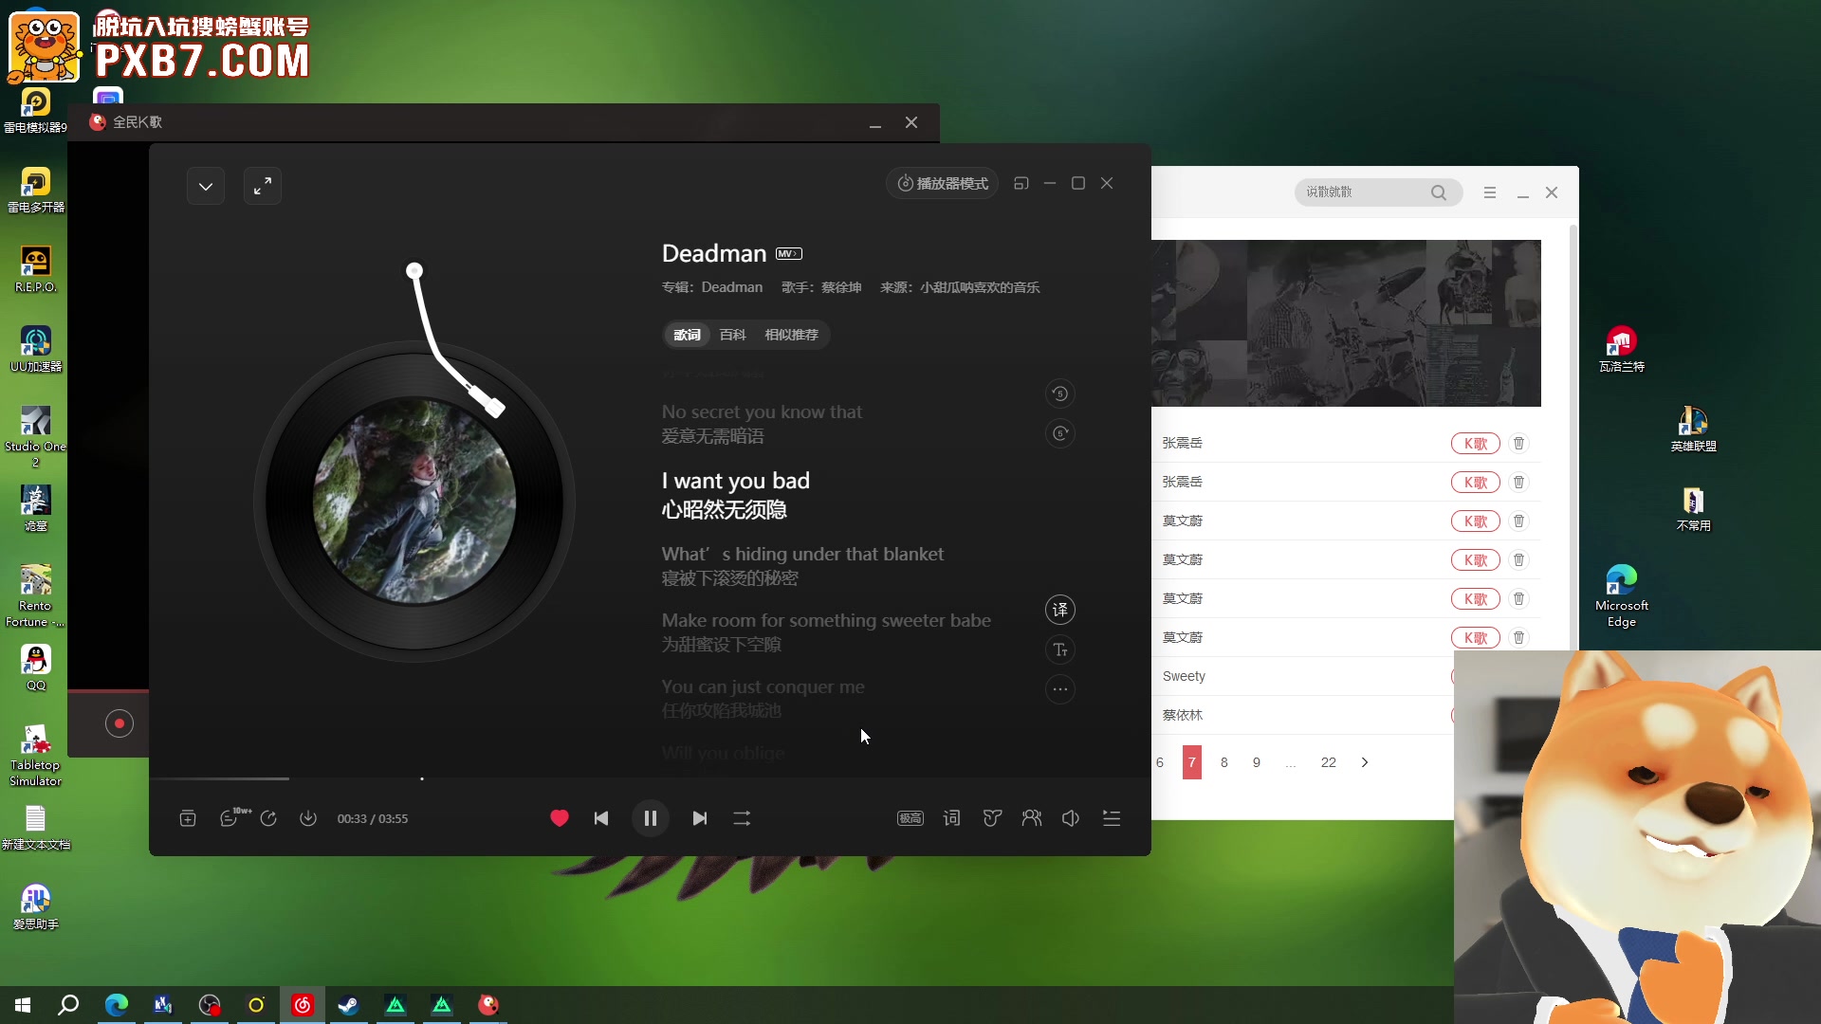Click the magnifier search icon in K歌 window

[x=1439, y=192]
